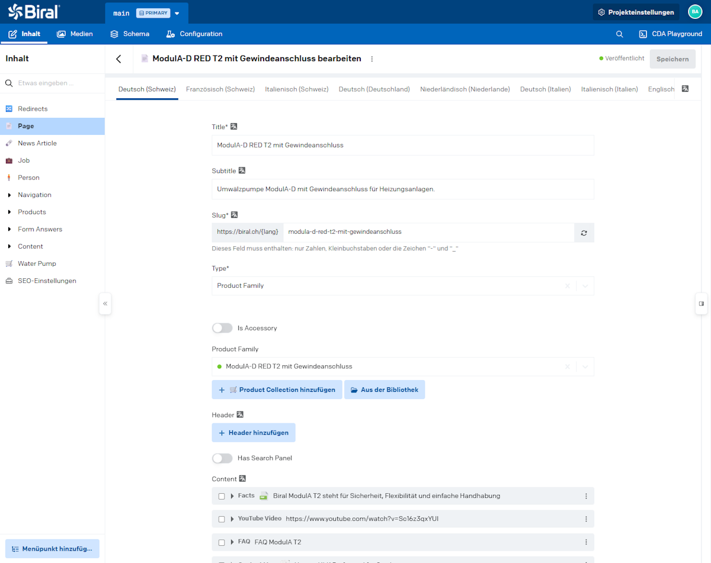Screen dimensions: 711x563
Task: Switch to Niederländisch (Niederlande) tab
Action: 465,89
